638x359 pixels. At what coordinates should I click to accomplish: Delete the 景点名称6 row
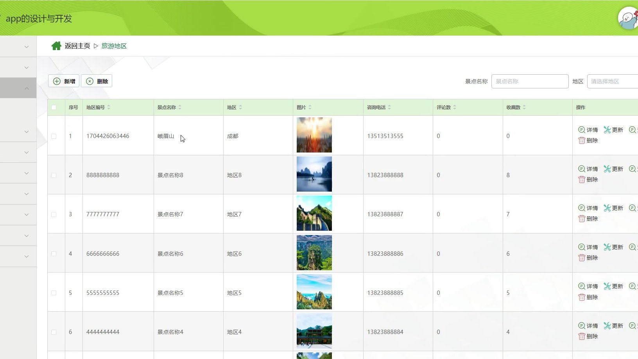pyautogui.click(x=588, y=258)
